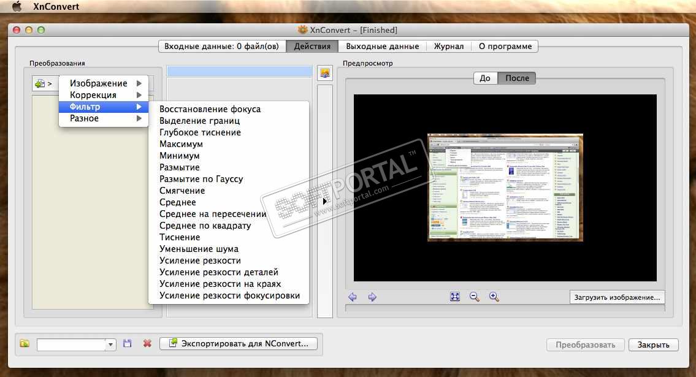
Task: Fit preview image to window icon
Action: coord(455,297)
